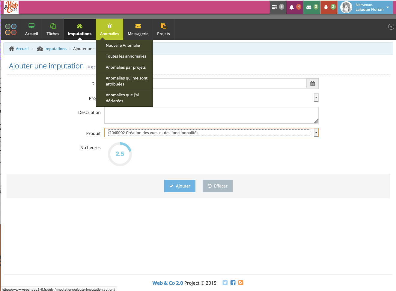Image resolution: width=396 pixels, height=291 pixels.
Task: Go to Accueil in navigation bar
Action: (31, 29)
